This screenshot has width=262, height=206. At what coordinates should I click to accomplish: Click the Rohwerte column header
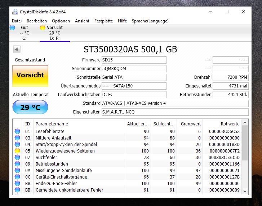click(222, 124)
